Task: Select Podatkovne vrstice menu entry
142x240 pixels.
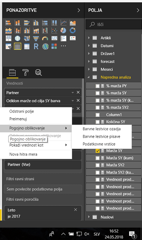Action: [x=99, y=144]
